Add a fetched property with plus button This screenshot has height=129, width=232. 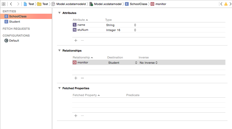tap(76, 116)
